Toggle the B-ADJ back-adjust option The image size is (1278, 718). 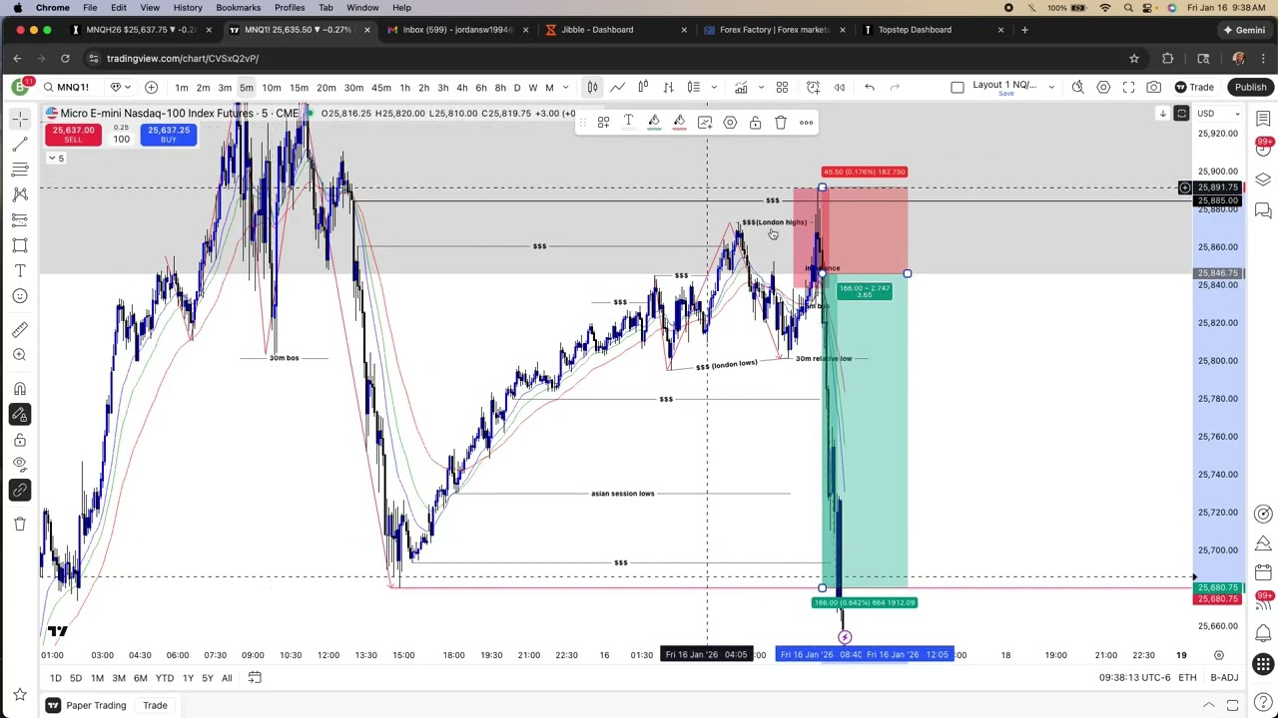click(x=1224, y=678)
